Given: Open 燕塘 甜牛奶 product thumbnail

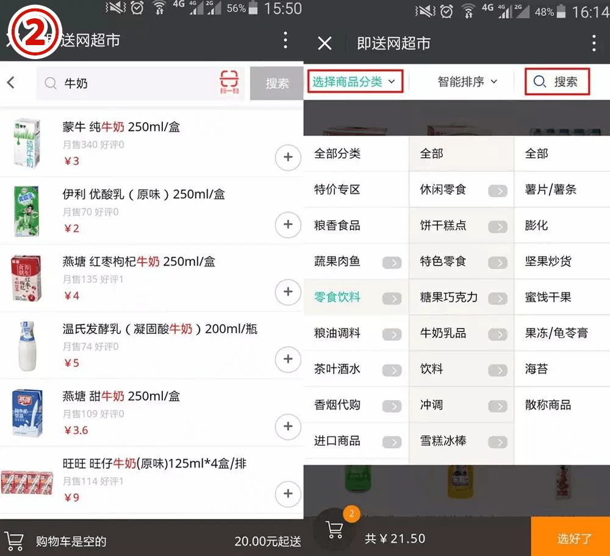Looking at the screenshot, I should coord(27,413).
